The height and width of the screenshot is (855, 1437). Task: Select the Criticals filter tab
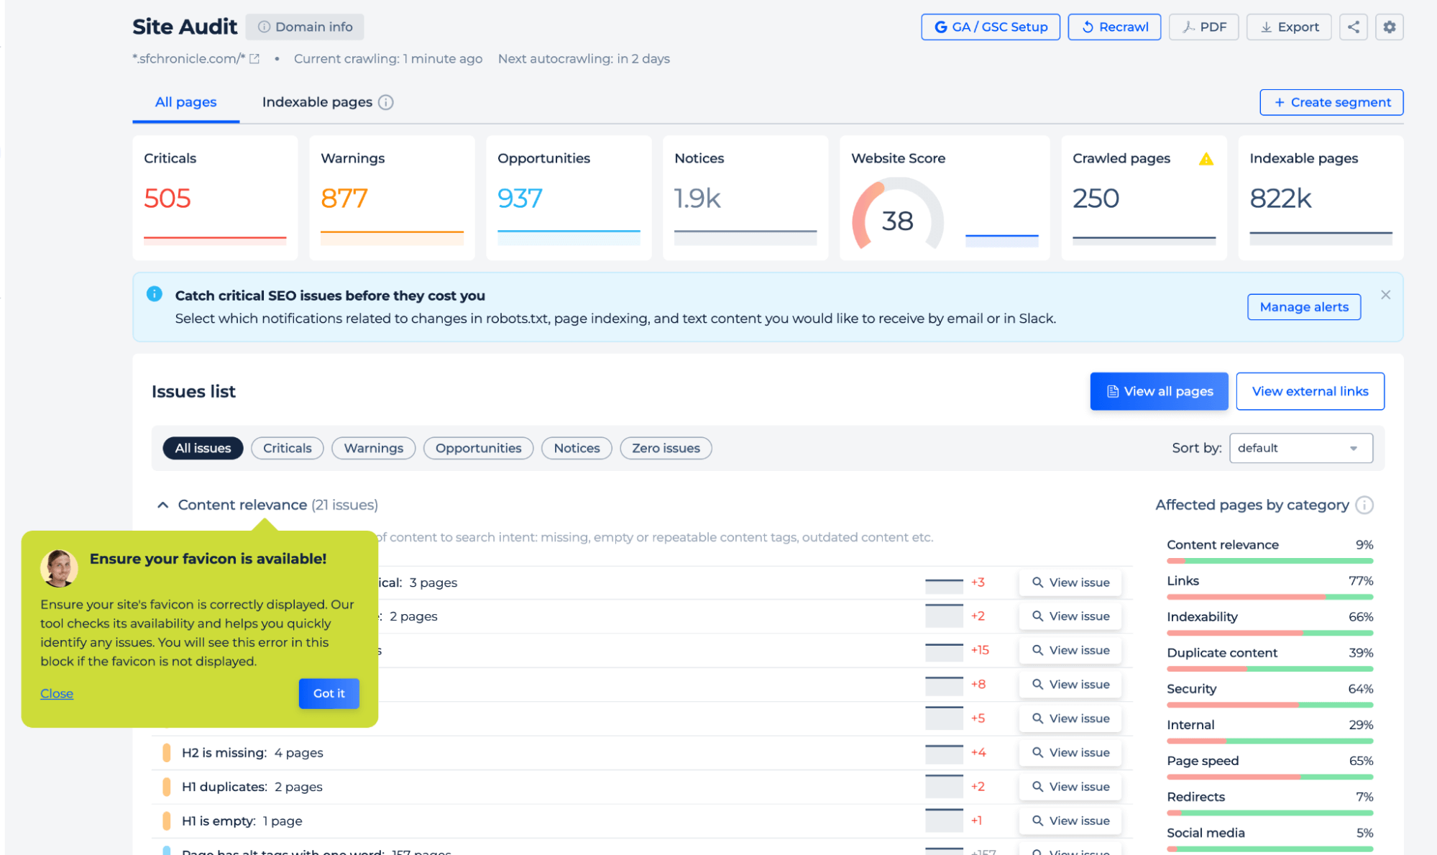(x=286, y=447)
